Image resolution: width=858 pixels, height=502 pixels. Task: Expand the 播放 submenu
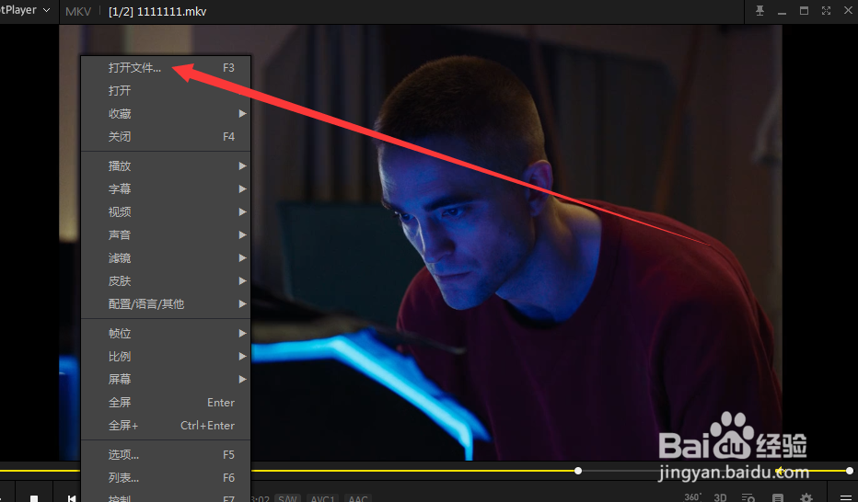click(166, 166)
